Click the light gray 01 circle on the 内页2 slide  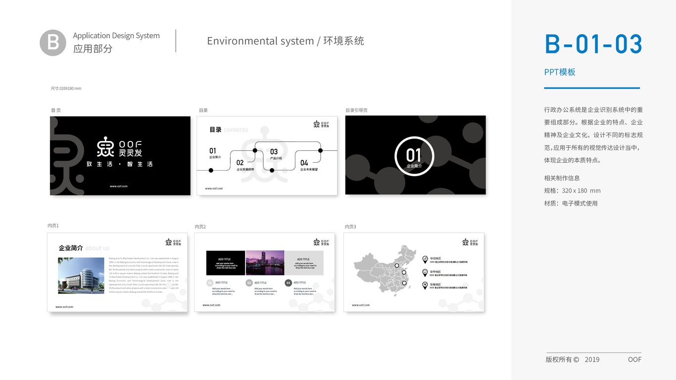(210, 283)
